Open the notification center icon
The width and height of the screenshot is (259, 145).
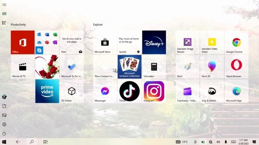(x=254, y=142)
